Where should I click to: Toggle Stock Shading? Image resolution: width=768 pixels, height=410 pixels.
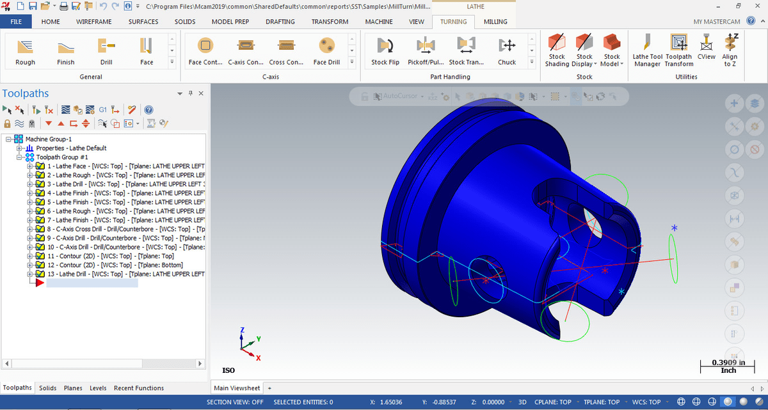click(557, 50)
